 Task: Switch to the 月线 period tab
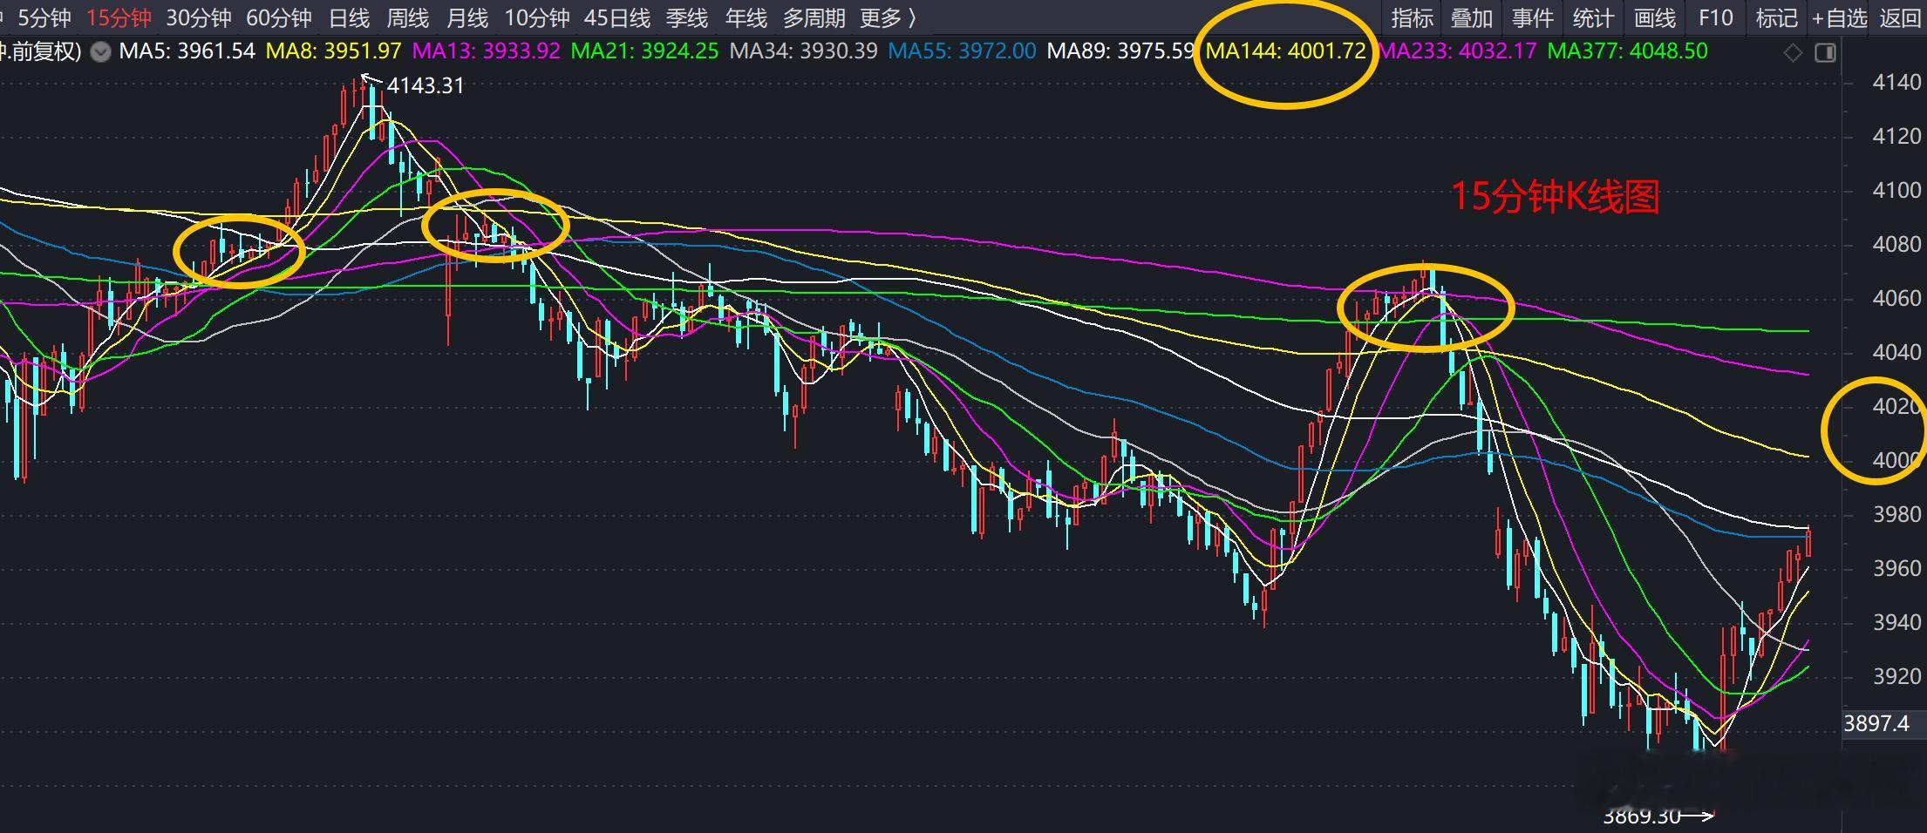tap(467, 17)
